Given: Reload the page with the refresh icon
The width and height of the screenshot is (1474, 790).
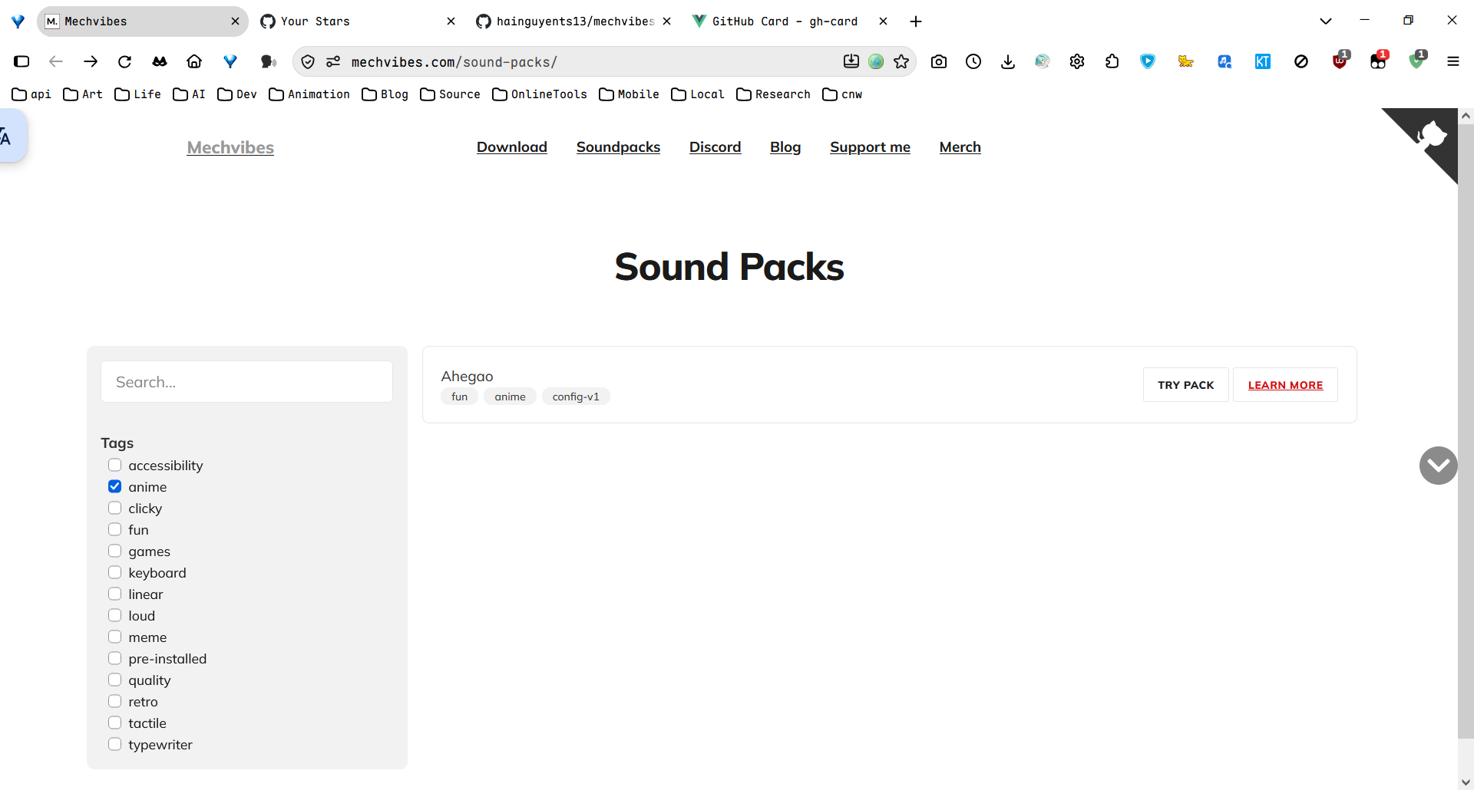Looking at the screenshot, I should [x=124, y=61].
